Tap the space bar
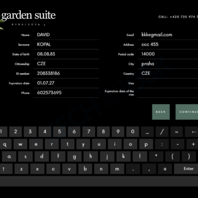 point(99,182)
